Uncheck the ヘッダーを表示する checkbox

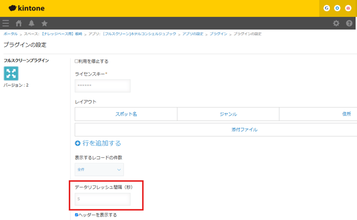77,215
